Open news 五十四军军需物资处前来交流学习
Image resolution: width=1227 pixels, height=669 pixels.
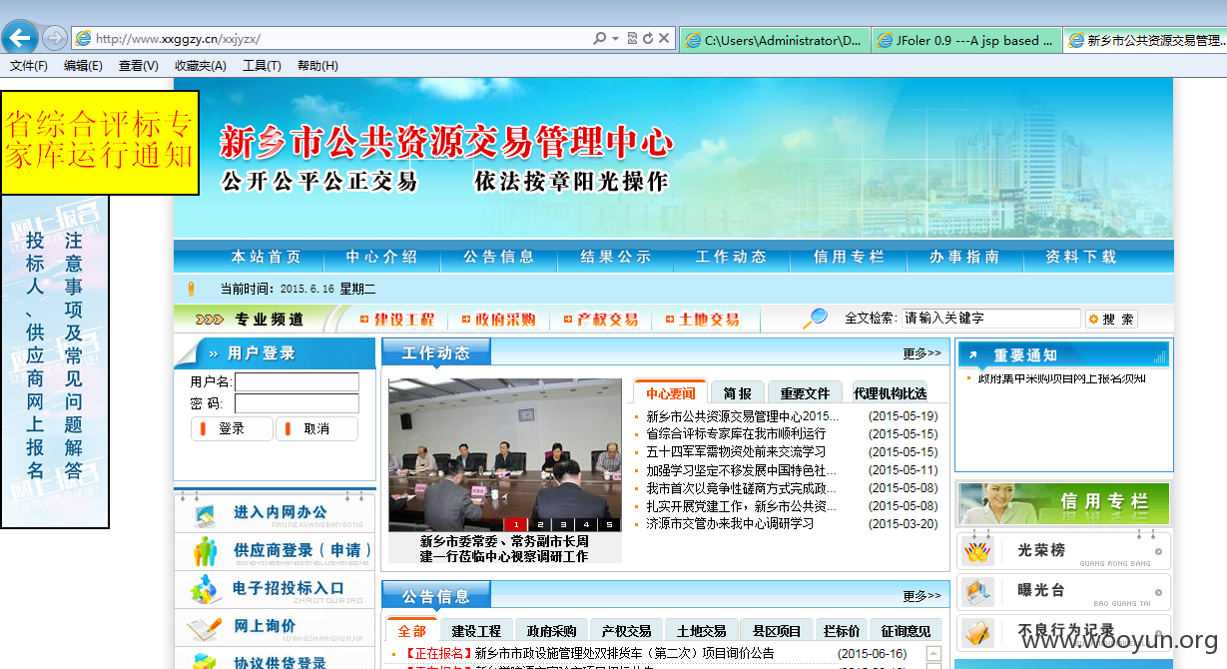click(x=736, y=452)
